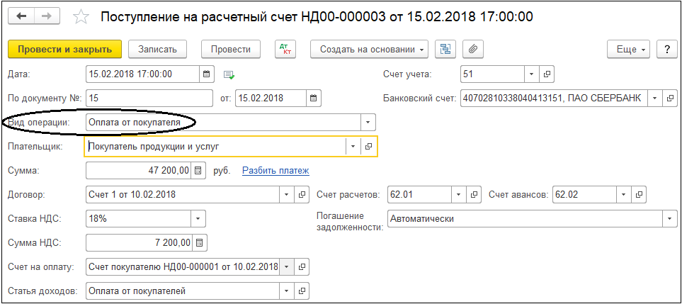682x304 pixels.
Task: Open the calculator for the Сумма field
Action: coord(198,170)
